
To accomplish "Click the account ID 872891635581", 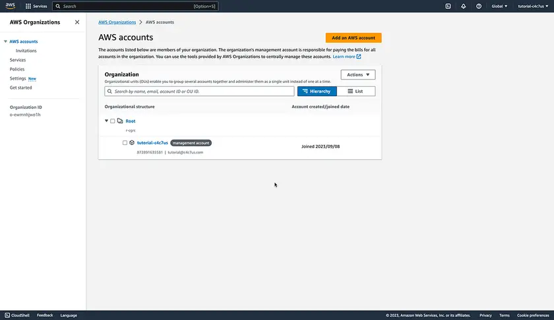I will [150, 152].
